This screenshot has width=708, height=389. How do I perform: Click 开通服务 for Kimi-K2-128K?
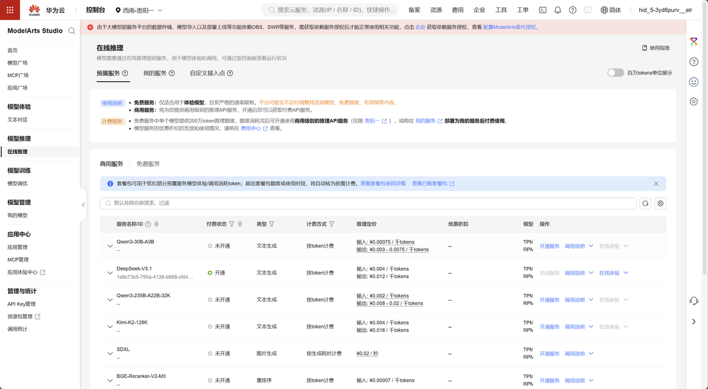point(549,327)
